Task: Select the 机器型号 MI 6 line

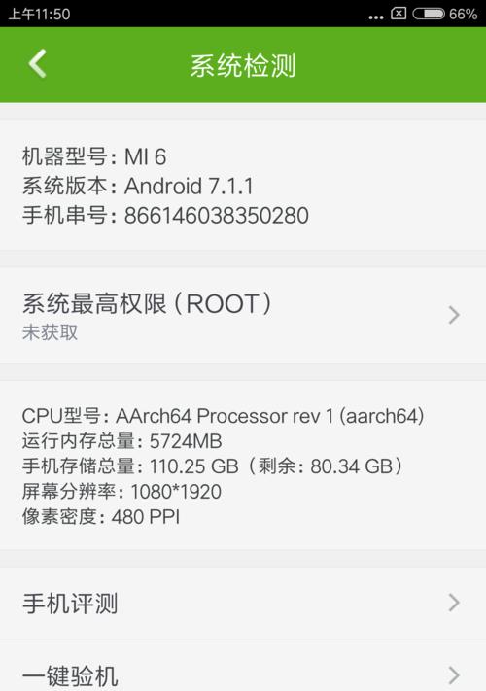Action: [x=94, y=156]
